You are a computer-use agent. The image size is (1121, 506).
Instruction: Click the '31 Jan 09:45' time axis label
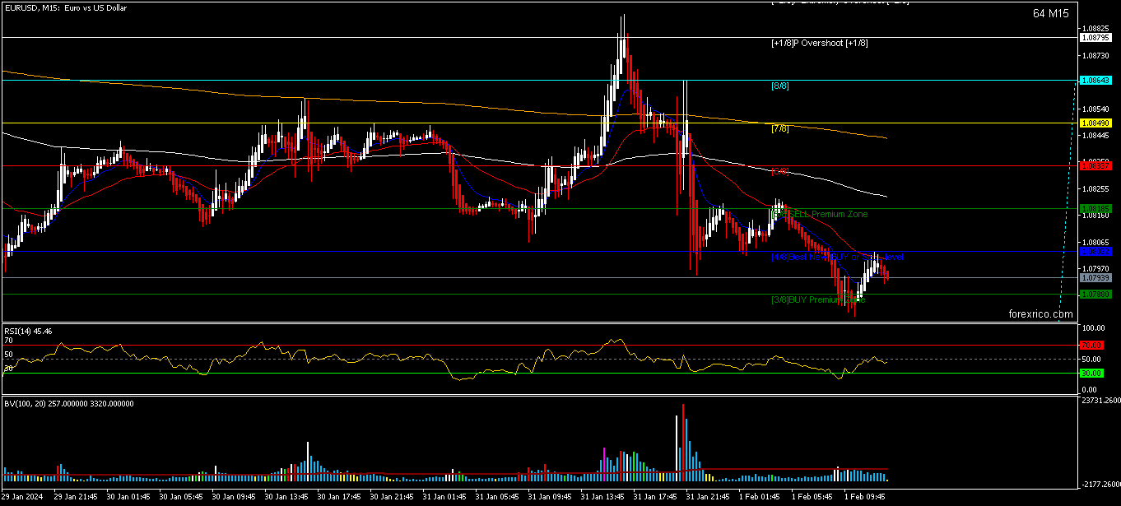coord(550,498)
